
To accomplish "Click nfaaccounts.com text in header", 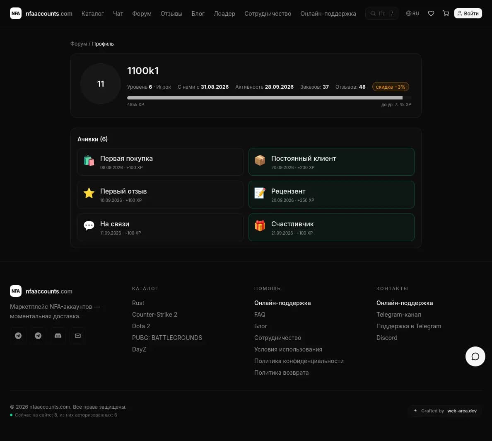I will point(49,14).
